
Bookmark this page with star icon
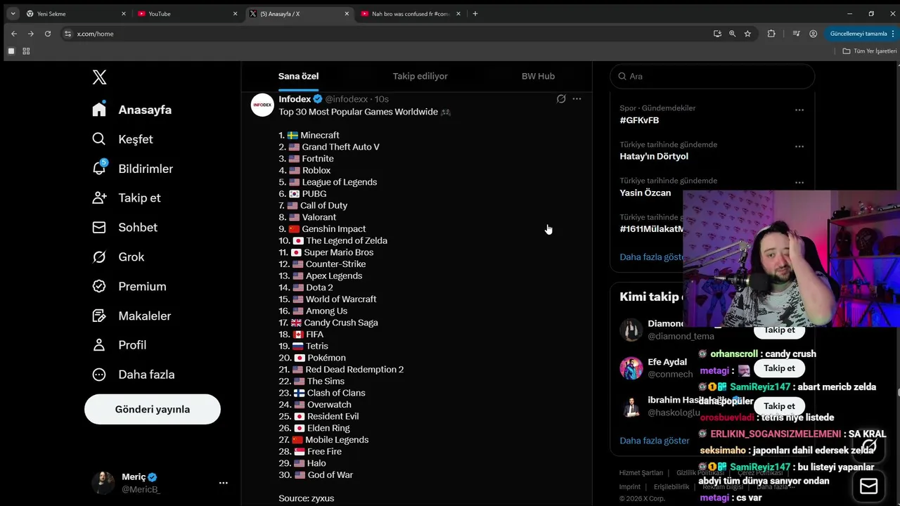(747, 34)
